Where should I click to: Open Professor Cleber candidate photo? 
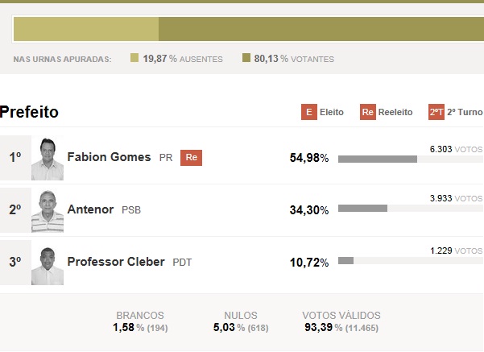tap(48, 263)
